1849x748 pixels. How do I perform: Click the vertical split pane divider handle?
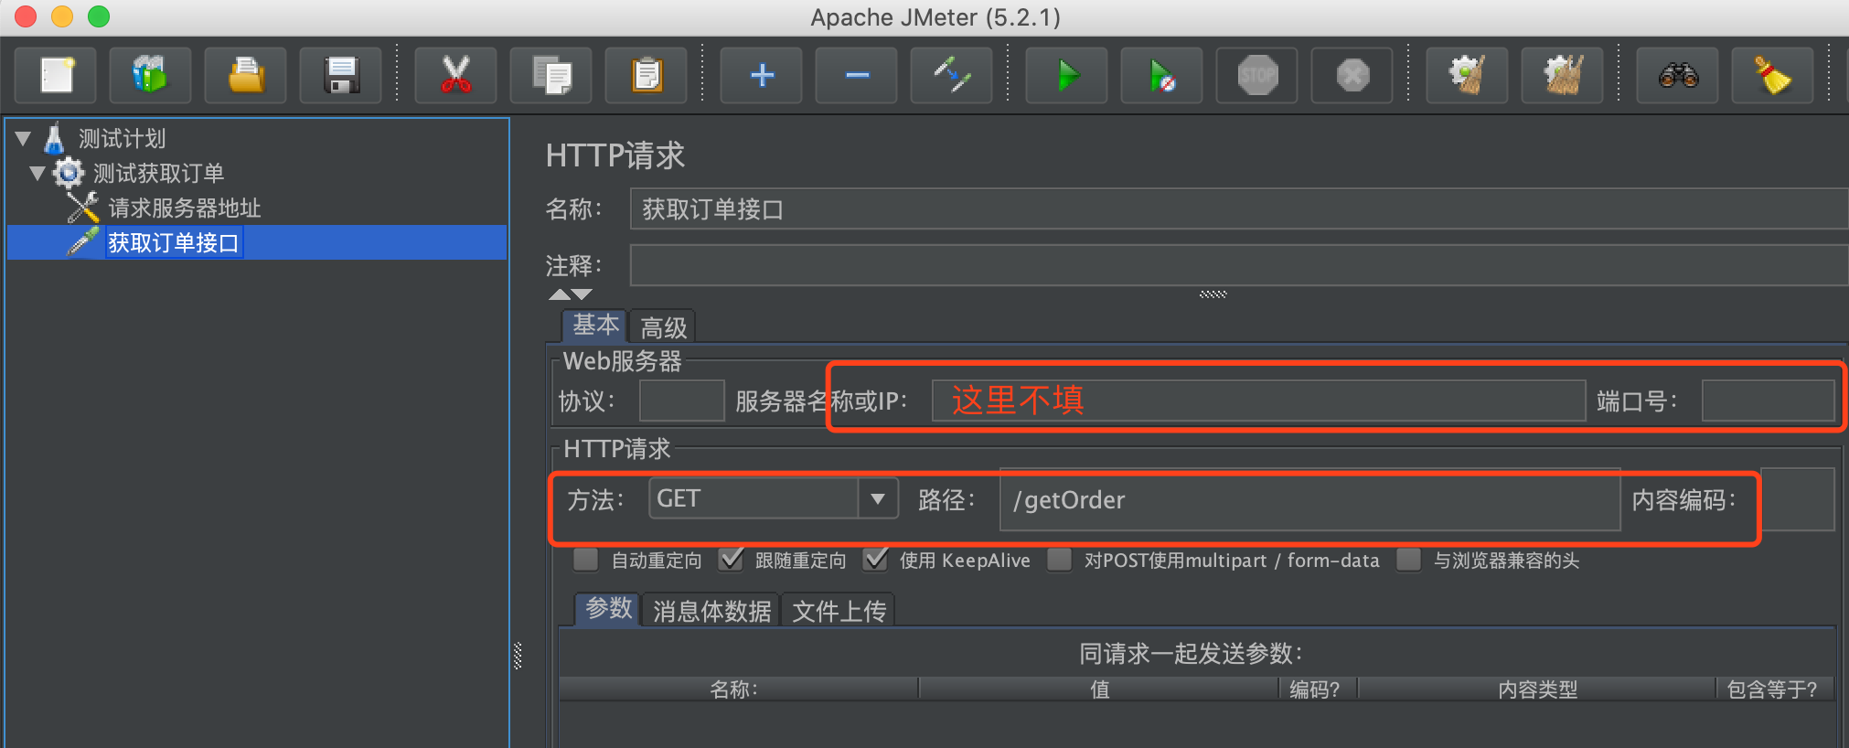(x=518, y=656)
